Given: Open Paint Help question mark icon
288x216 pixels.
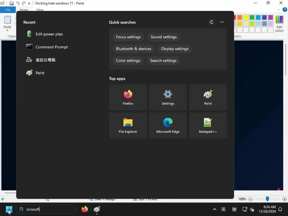Looking at the screenshot, I should pyautogui.click(x=285, y=10).
